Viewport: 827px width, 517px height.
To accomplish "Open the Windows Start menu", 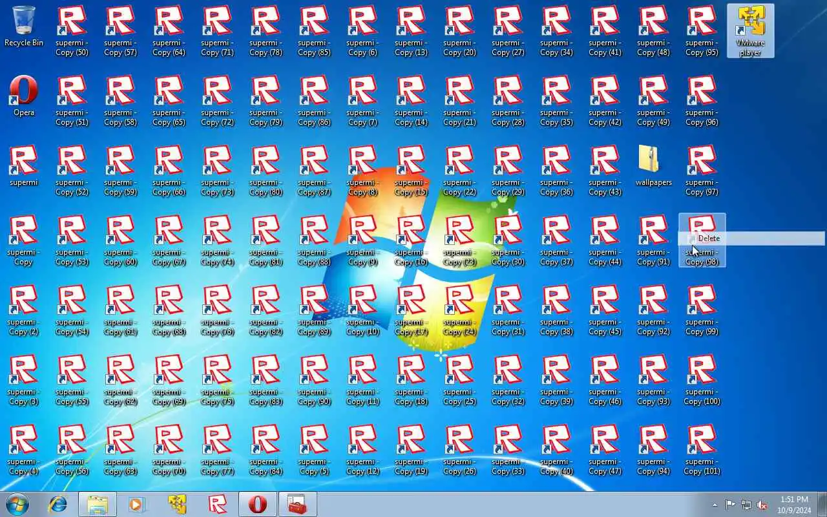I will (17, 504).
